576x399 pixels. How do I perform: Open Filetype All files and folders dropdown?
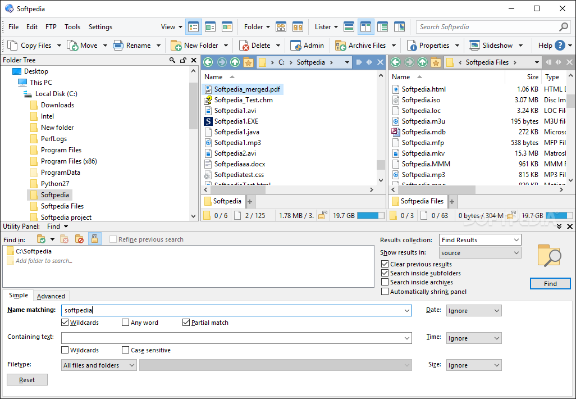pos(99,365)
